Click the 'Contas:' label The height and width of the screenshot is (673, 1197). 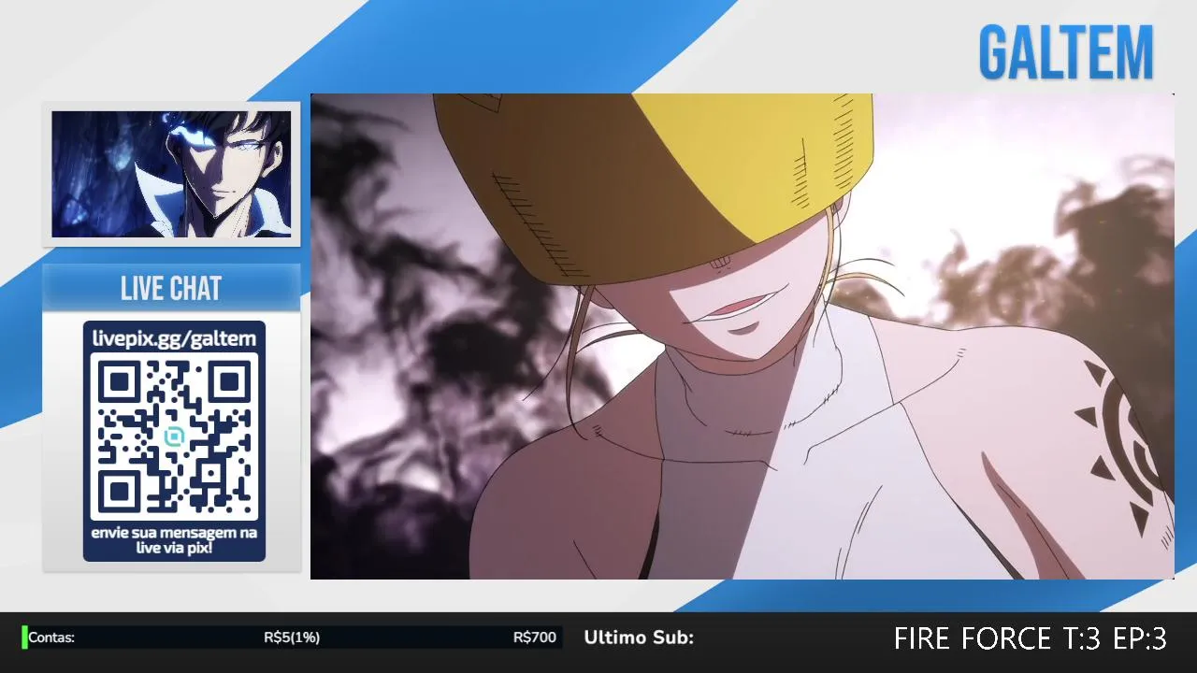pos(51,637)
